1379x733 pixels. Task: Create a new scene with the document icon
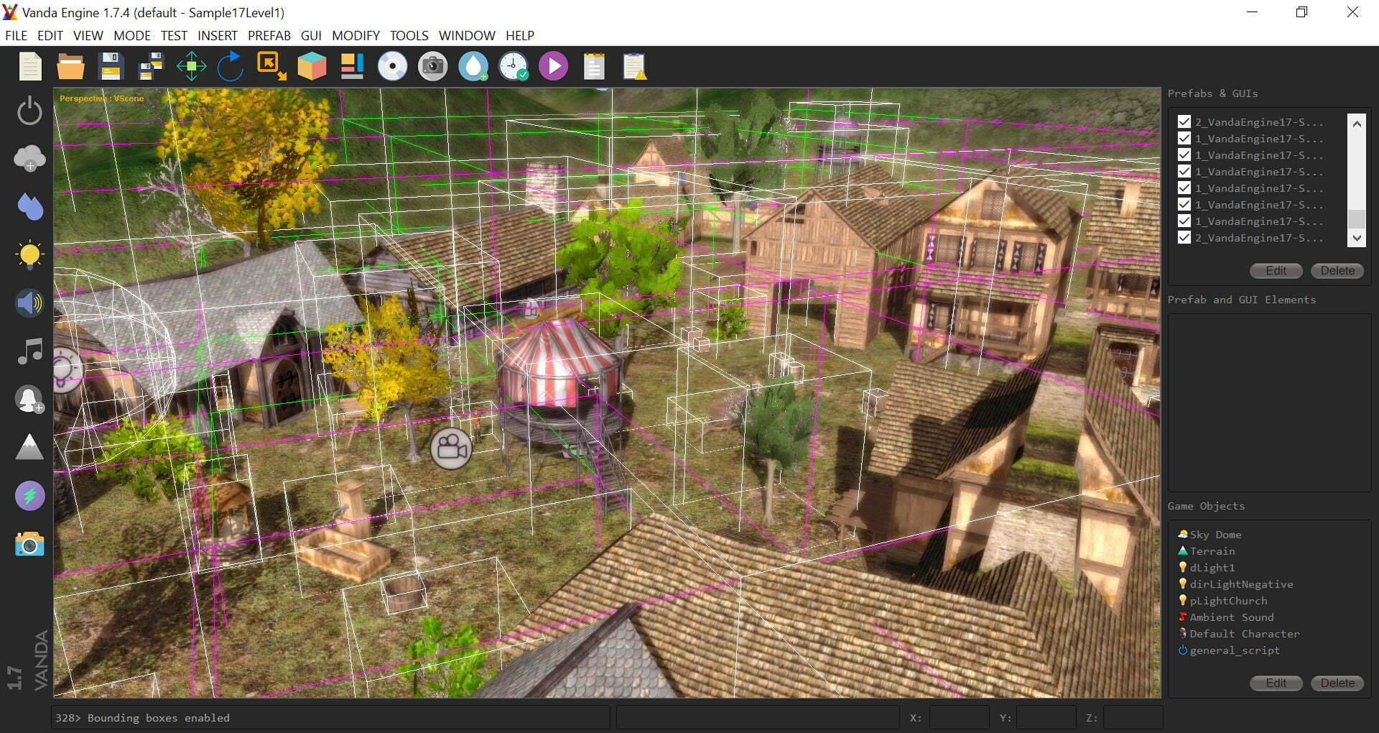[x=29, y=65]
